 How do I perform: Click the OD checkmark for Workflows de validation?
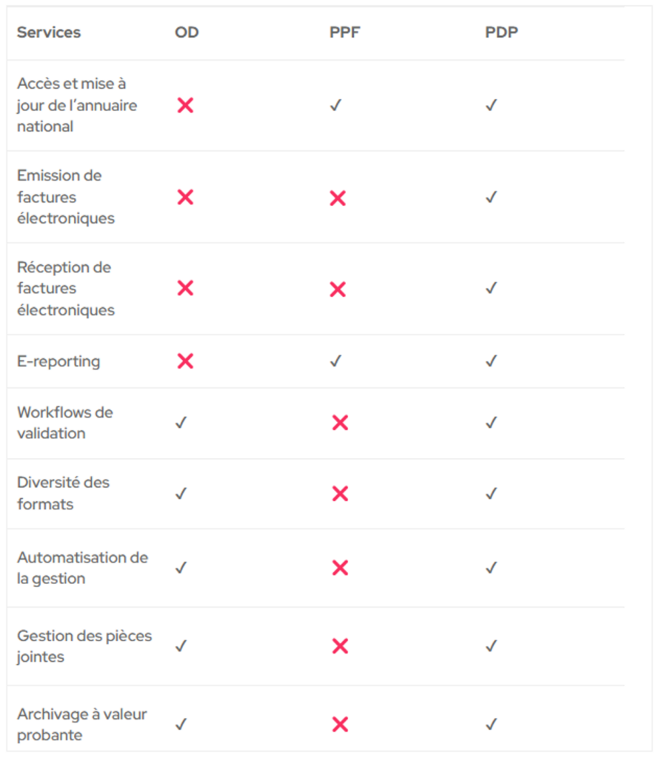[x=181, y=423]
